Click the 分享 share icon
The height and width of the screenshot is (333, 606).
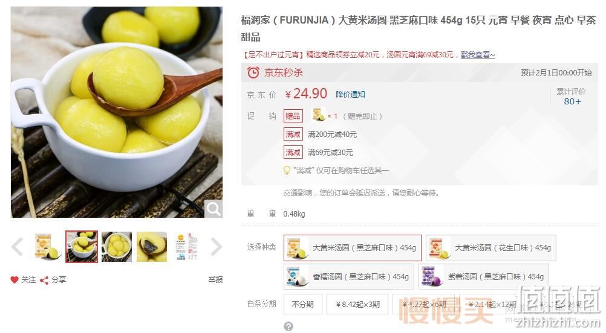coord(44,280)
